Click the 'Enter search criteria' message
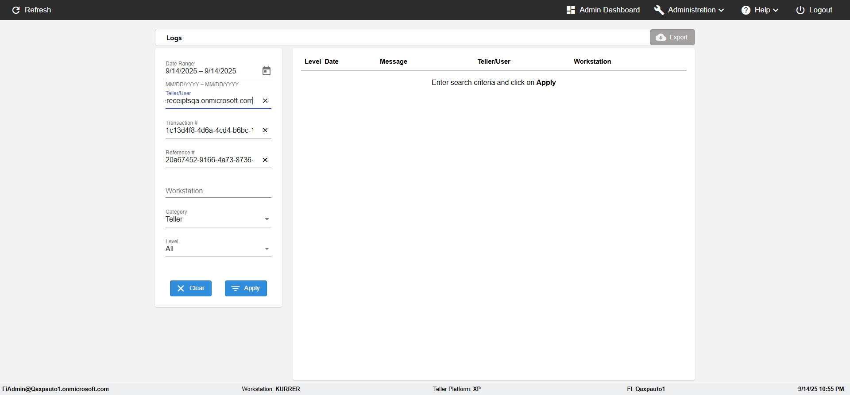Screen dimensions: 850x395 click(494, 83)
